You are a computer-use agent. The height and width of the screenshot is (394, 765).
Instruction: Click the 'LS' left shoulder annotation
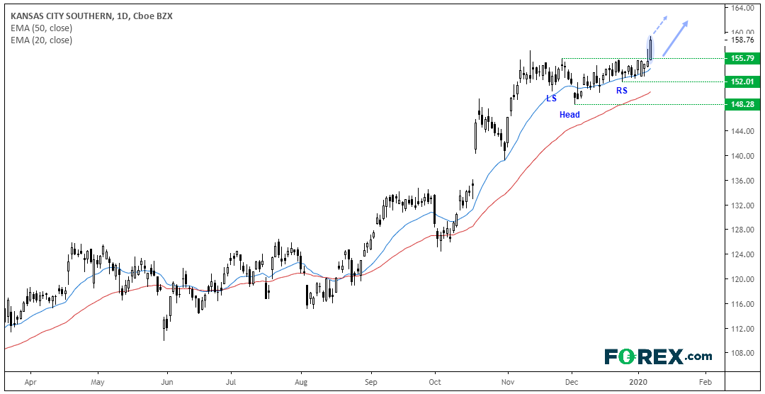pyautogui.click(x=551, y=98)
